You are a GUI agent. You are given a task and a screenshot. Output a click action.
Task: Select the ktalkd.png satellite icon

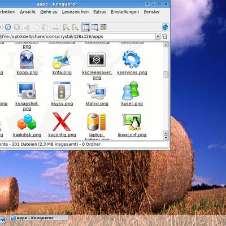click(96, 91)
